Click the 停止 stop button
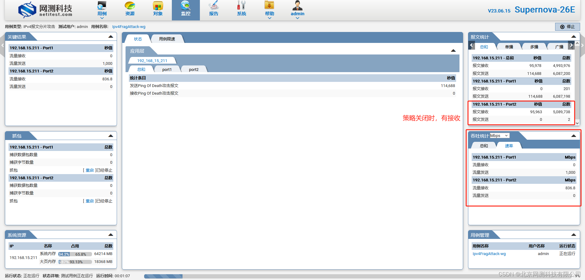This screenshot has width=585, height=280. click(567, 27)
